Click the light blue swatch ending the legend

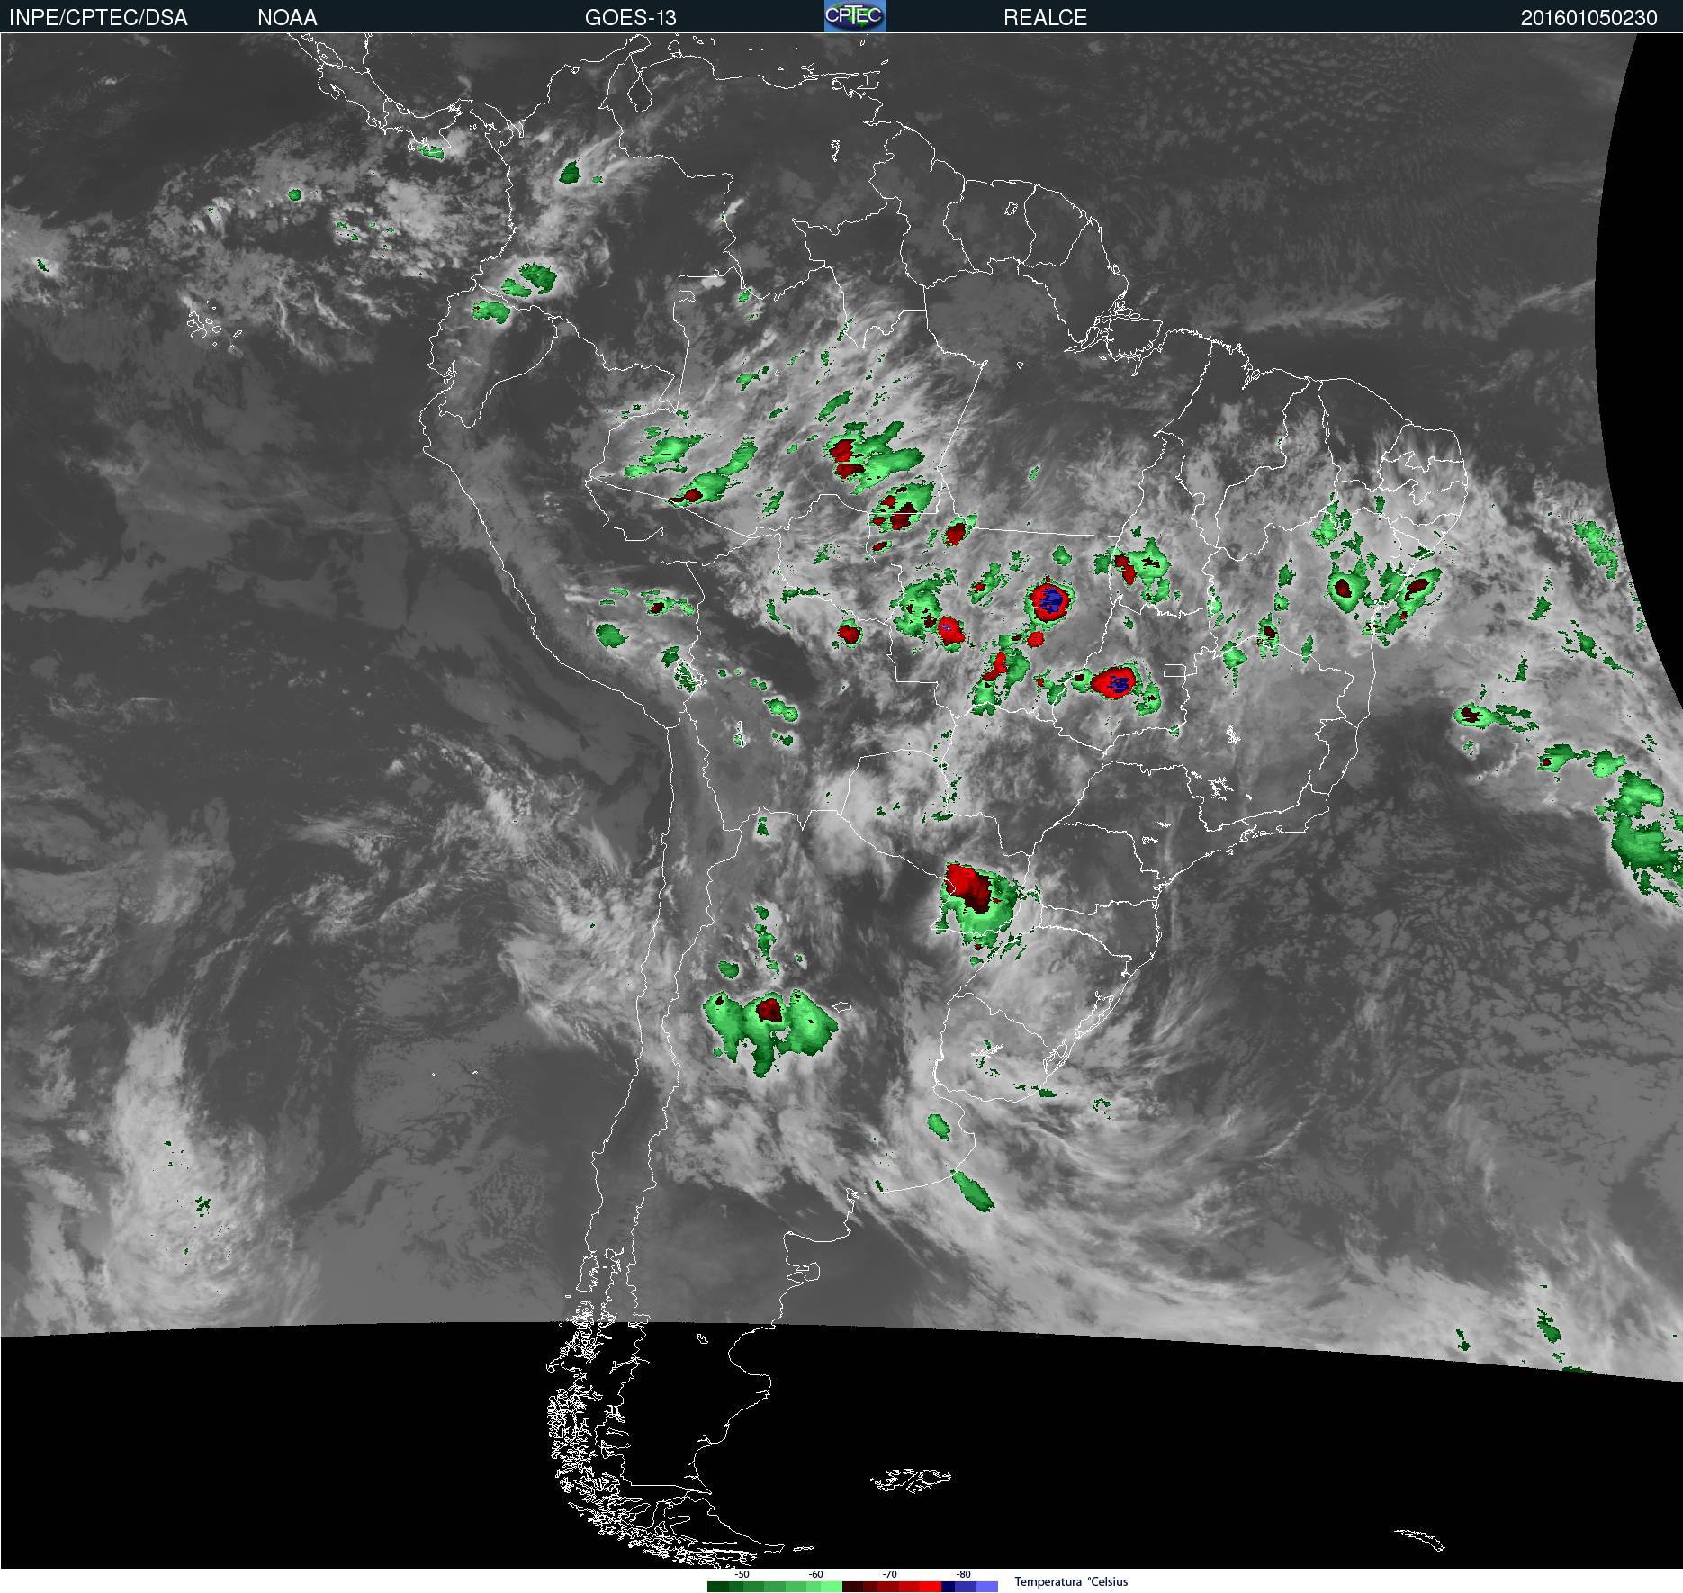click(987, 1587)
